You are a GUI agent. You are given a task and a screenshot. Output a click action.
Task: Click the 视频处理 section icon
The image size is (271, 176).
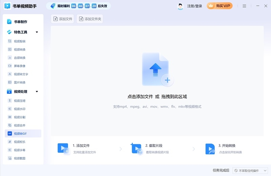point(9,91)
